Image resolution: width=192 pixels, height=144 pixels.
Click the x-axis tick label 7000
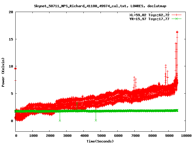coord(135,136)
